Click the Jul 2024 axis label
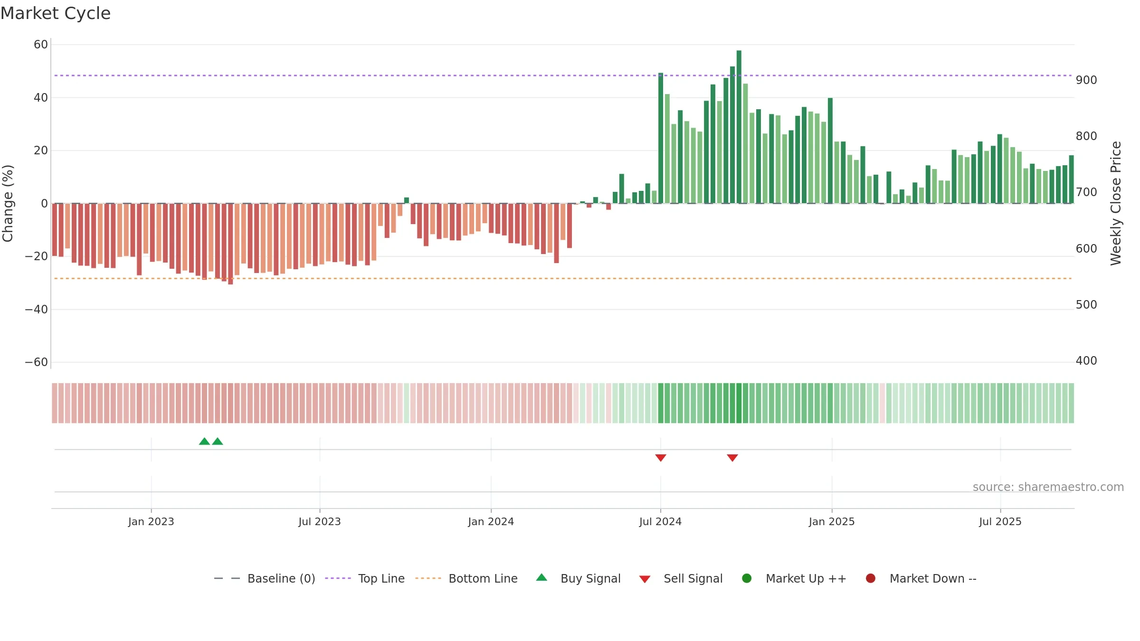The image size is (1140, 641). coord(661,522)
